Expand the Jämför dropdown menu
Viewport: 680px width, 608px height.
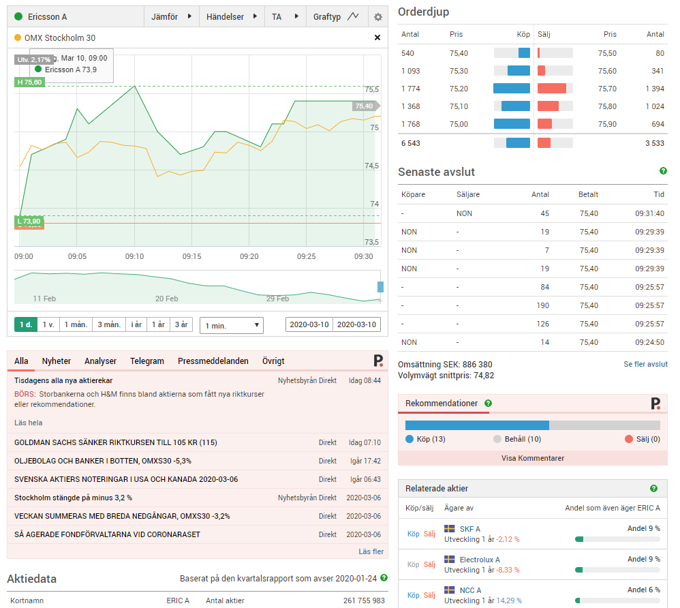[x=170, y=17]
